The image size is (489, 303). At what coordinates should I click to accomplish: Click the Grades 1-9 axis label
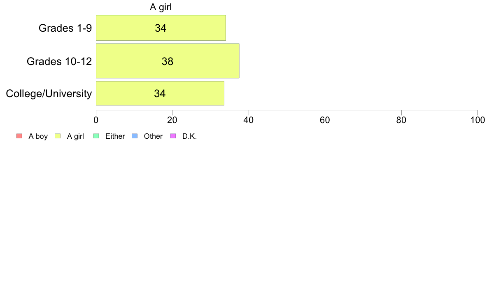(x=65, y=28)
